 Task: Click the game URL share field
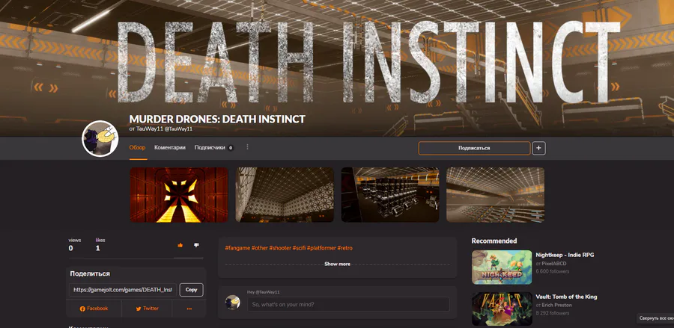click(x=123, y=290)
